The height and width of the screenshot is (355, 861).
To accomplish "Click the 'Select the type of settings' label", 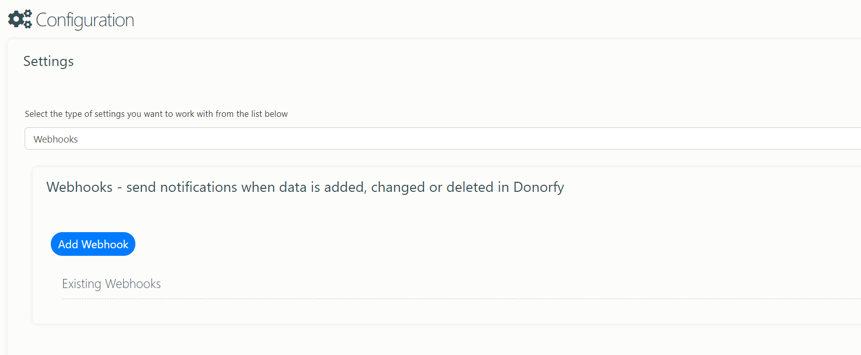I will click(x=156, y=114).
